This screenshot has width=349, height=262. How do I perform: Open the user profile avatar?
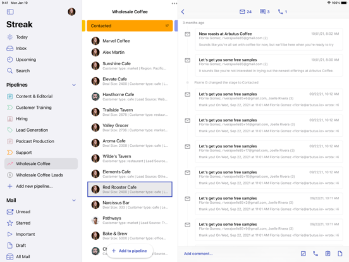tap(71, 11)
